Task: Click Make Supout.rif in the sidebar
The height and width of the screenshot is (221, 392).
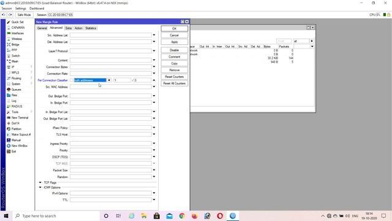Action: [x=21, y=134]
